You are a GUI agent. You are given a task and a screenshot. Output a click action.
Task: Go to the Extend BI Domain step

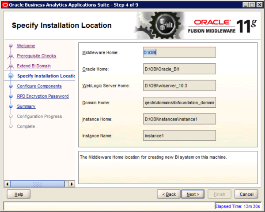point(34,66)
